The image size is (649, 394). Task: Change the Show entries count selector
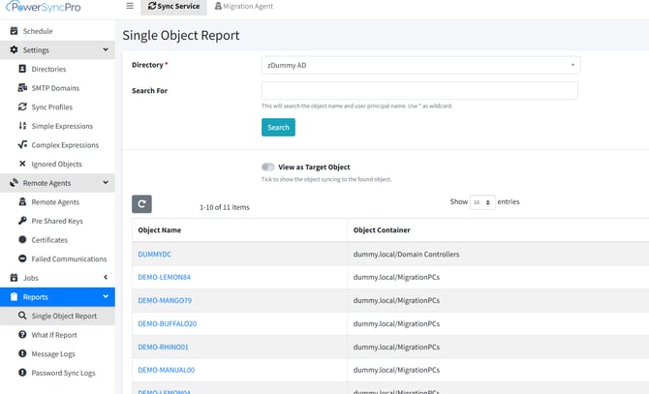tap(482, 202)
